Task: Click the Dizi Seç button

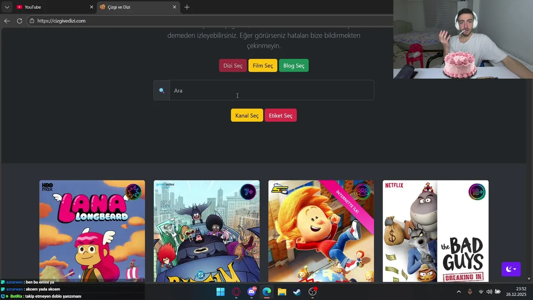Action: click(x=233, y=65)
